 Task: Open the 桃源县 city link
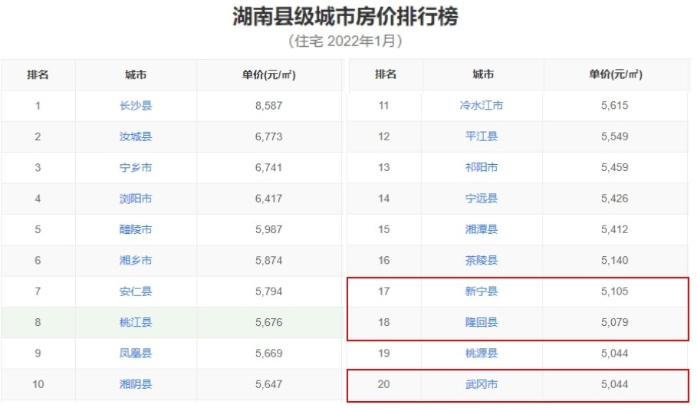pyautogui.click(x=482, y=354)
